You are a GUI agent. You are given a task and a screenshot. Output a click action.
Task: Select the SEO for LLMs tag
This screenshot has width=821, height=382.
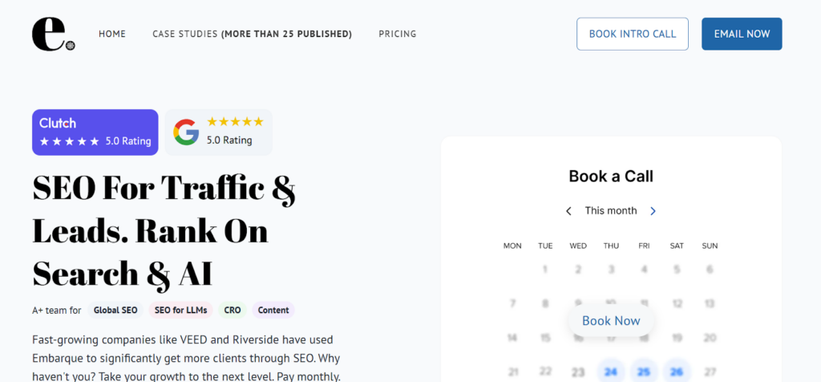pos(180,310)
